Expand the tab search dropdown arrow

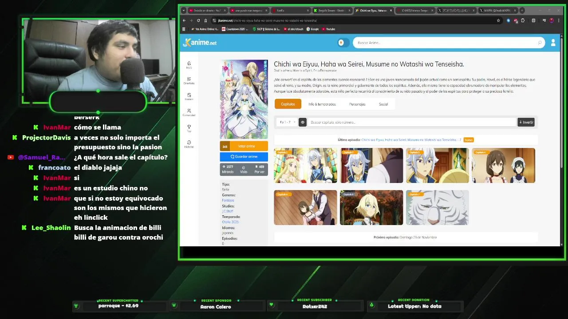(x=184, y=10)
